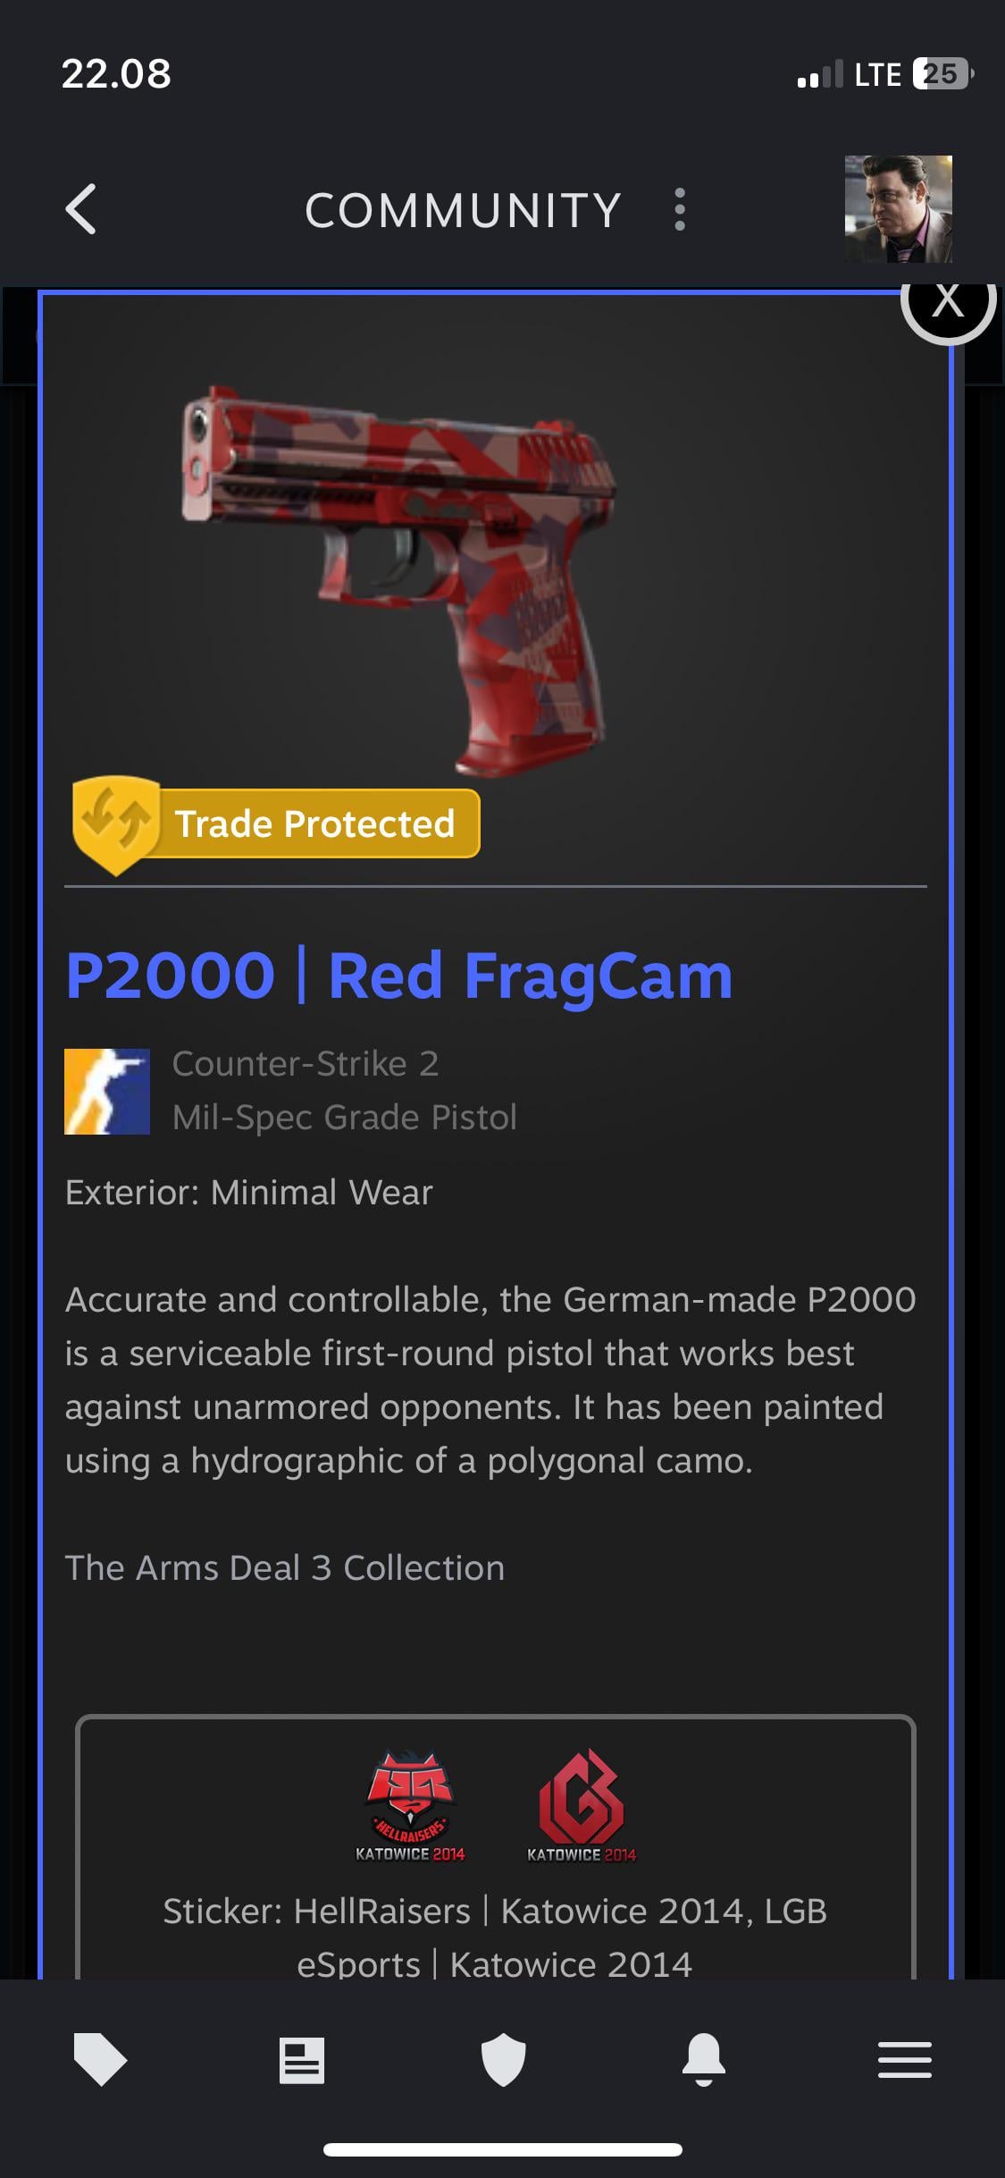Tap the P2000 pistol preview image
The image size is (1005, 2178).
click(399, 579)
